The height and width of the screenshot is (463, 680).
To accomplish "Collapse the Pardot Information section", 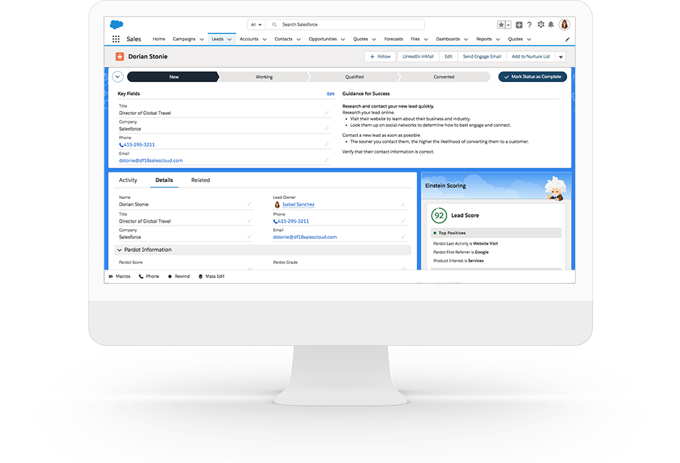I will [119, 250].
